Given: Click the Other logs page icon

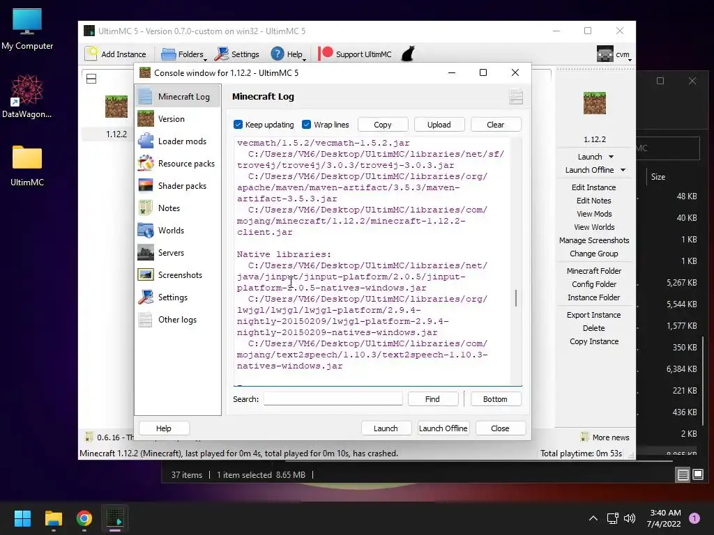Looking at the screenshot, I should coord(146,319).
